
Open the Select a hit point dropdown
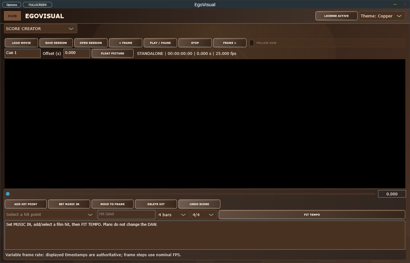(x=51, y=215)
